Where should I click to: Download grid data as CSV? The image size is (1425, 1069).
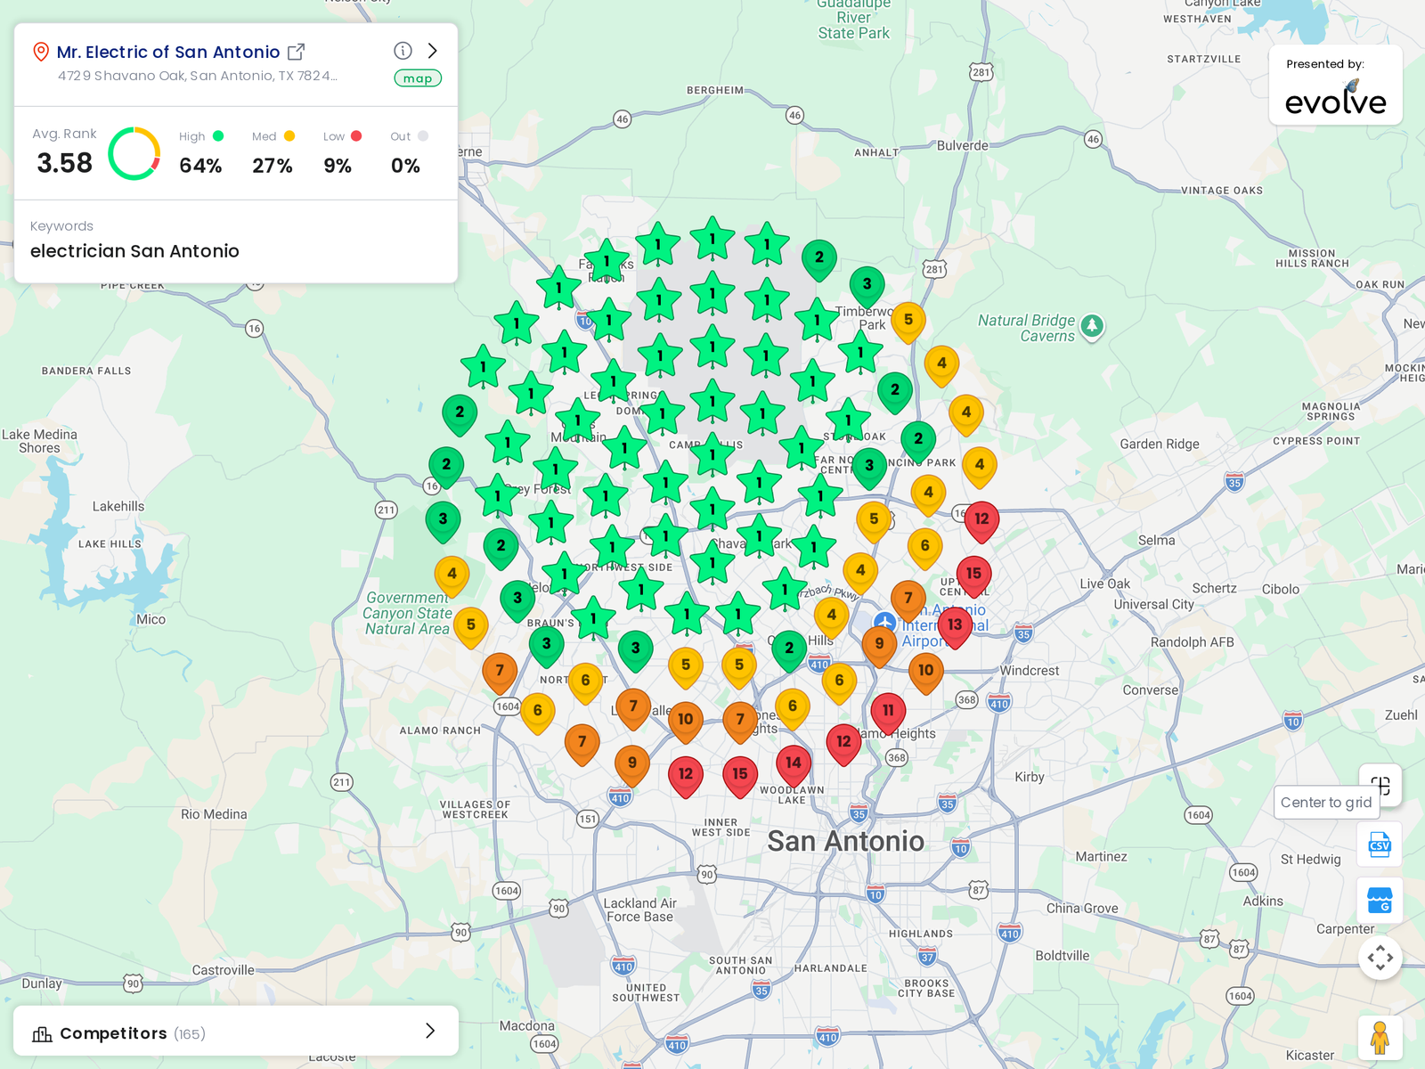point(1380,845)
